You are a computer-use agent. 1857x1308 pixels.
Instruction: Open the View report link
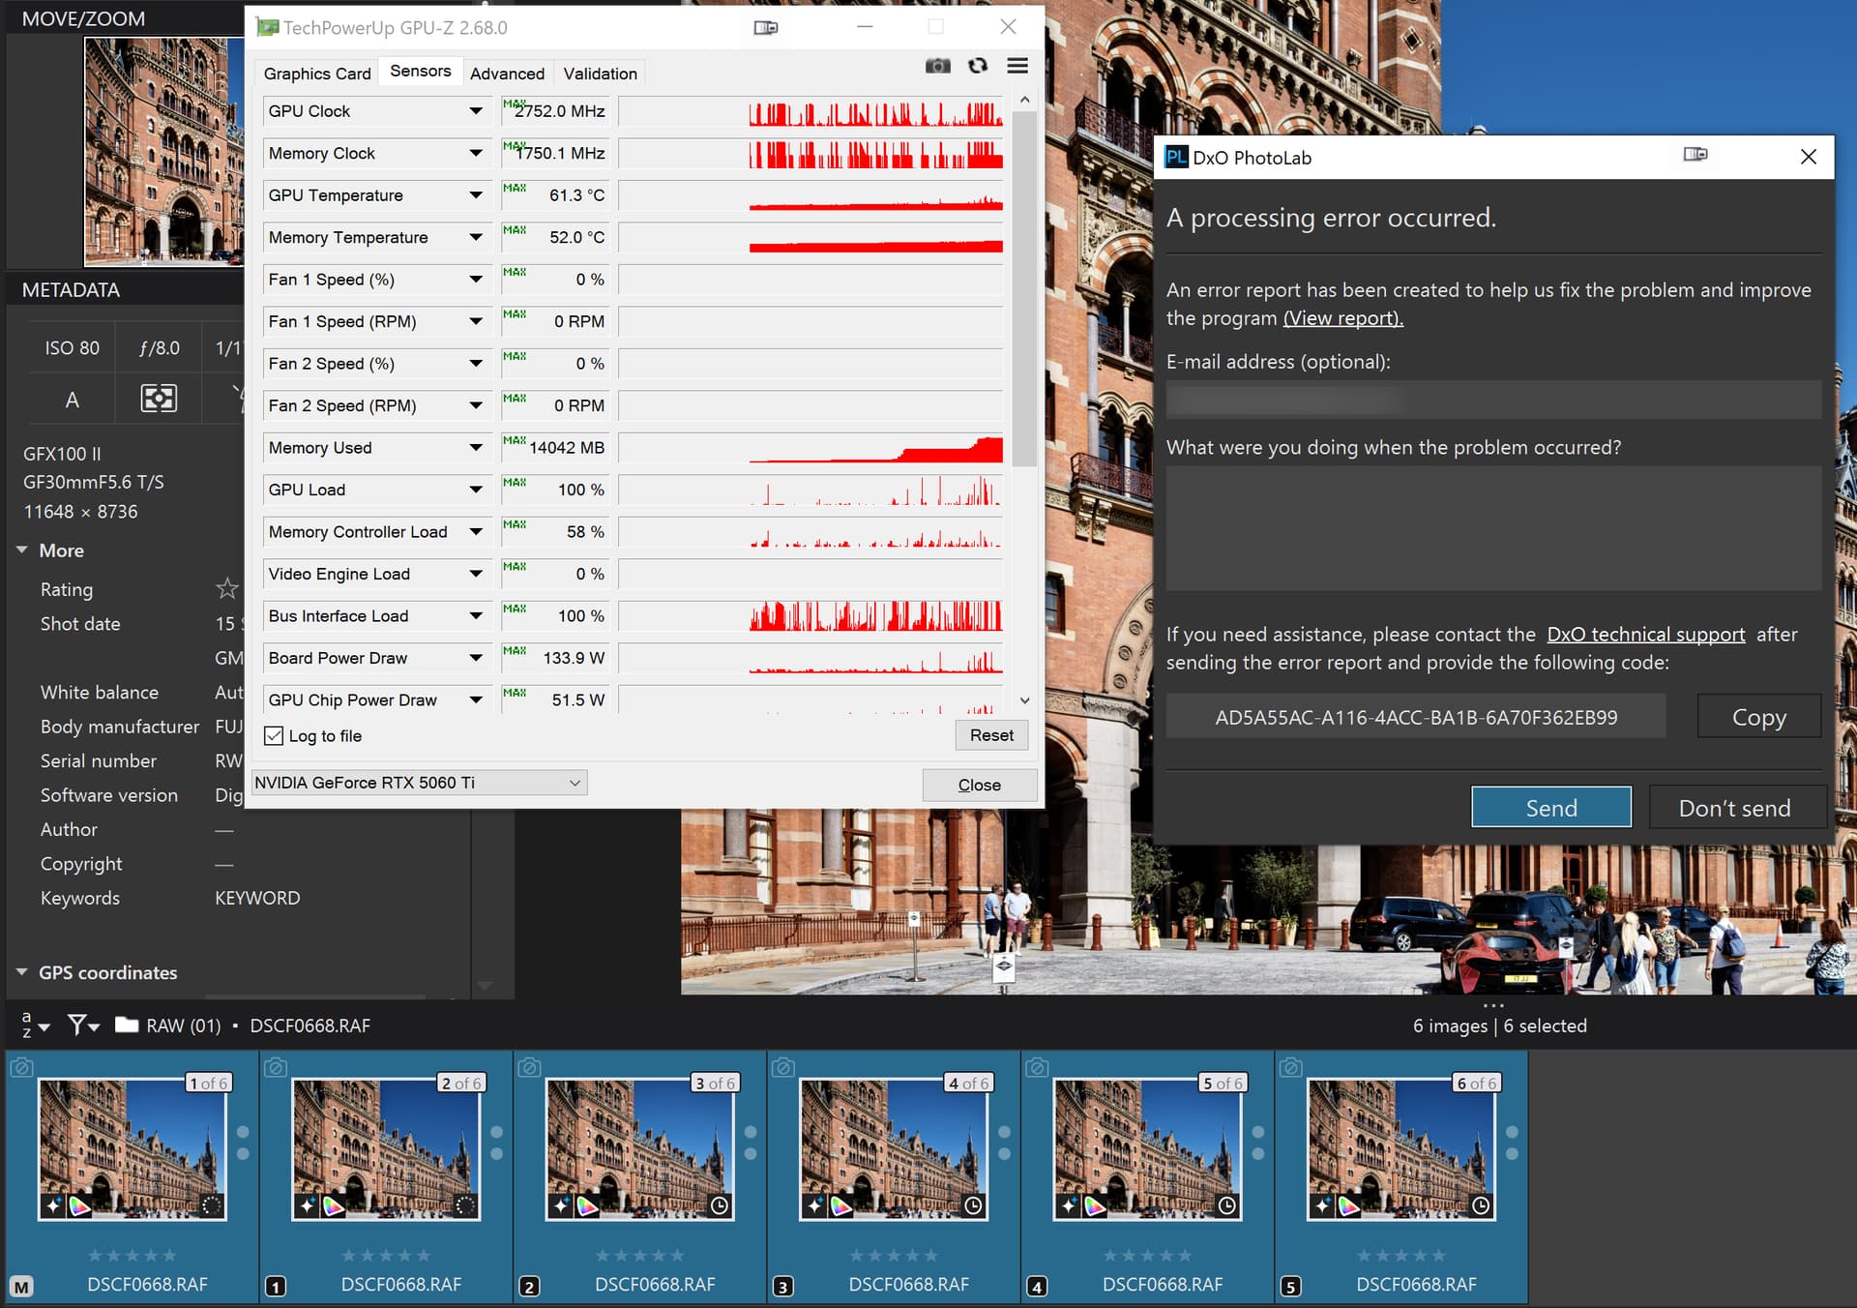click(1342, 318)
